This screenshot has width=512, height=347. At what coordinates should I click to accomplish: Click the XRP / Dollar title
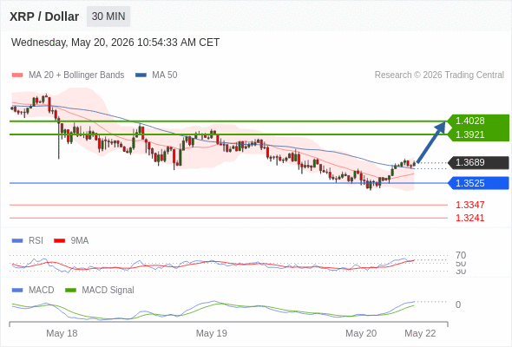click(44, 16)
